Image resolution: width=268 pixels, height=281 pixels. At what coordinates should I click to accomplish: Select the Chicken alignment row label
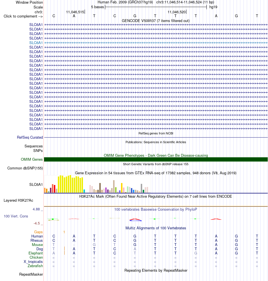36,258
